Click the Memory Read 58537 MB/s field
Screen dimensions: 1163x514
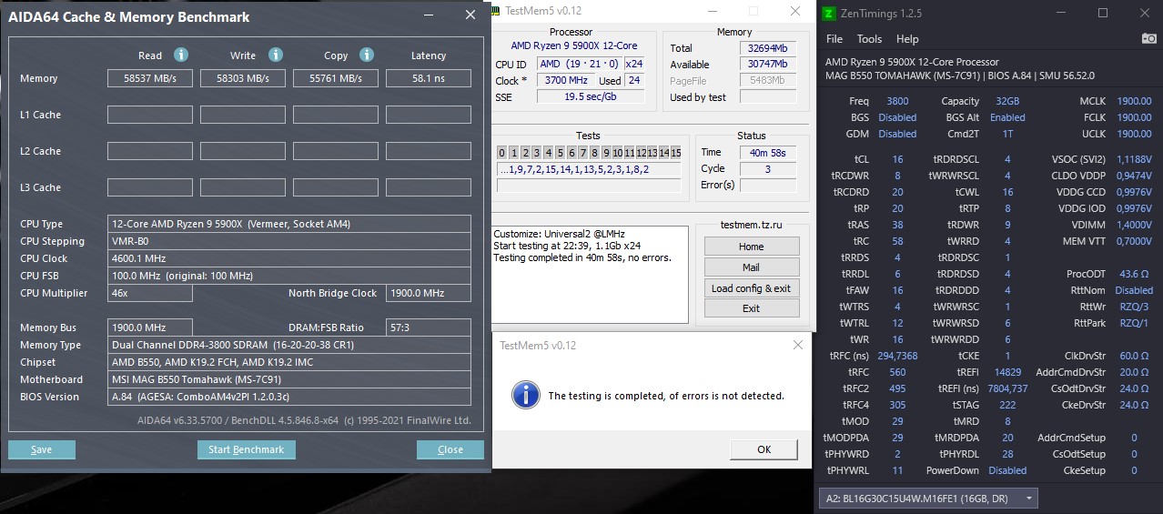150,78
